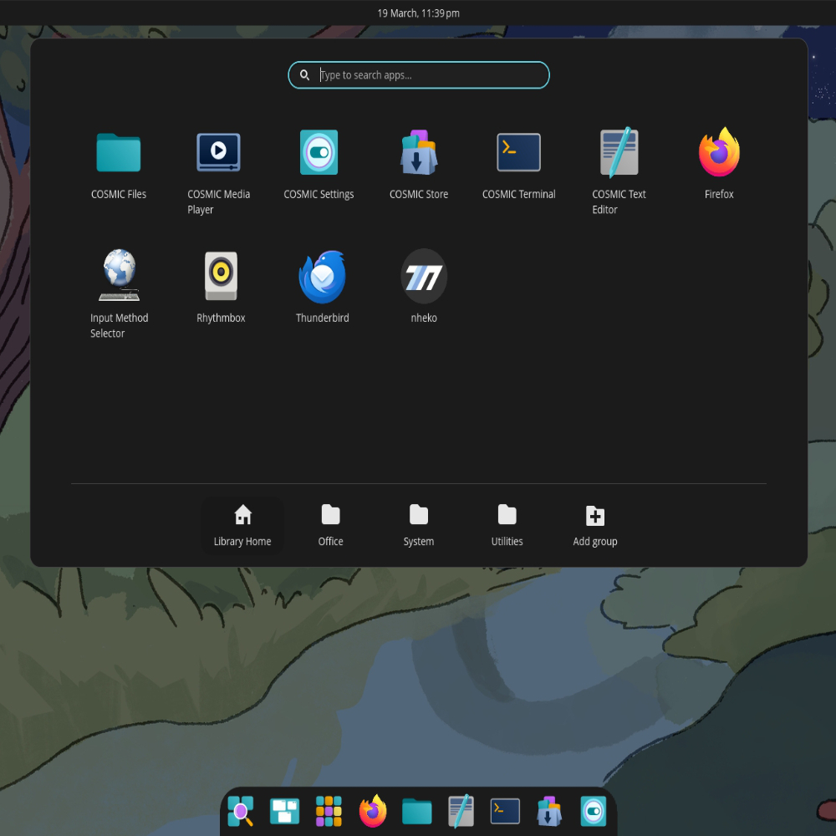Click the app search field
The width and height of the screenshot is (836, 836).
[419, 75]
